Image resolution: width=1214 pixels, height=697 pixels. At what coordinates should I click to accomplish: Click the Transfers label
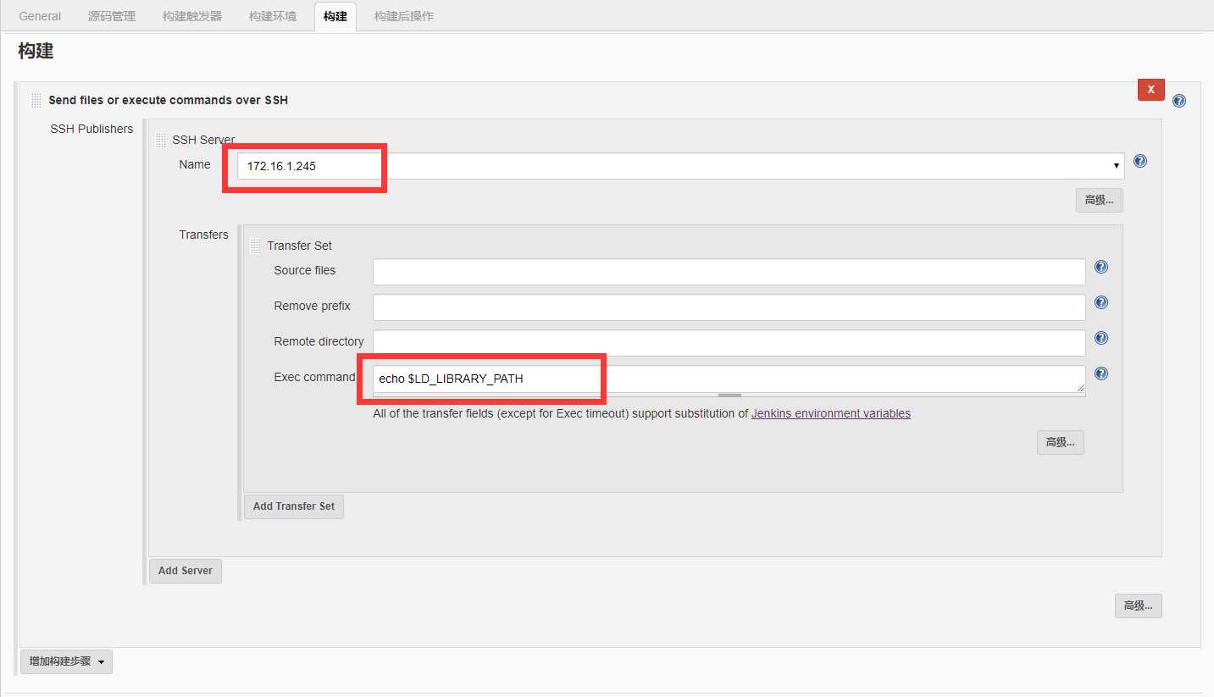pyautogui.click(x=203, y=235)
